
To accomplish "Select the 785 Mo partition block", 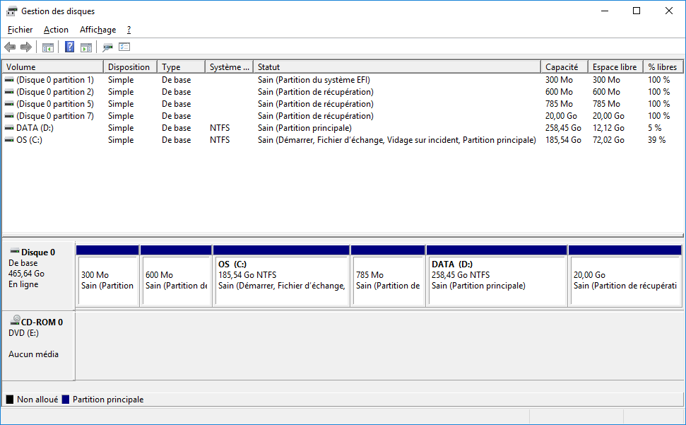I will point(388,276).
